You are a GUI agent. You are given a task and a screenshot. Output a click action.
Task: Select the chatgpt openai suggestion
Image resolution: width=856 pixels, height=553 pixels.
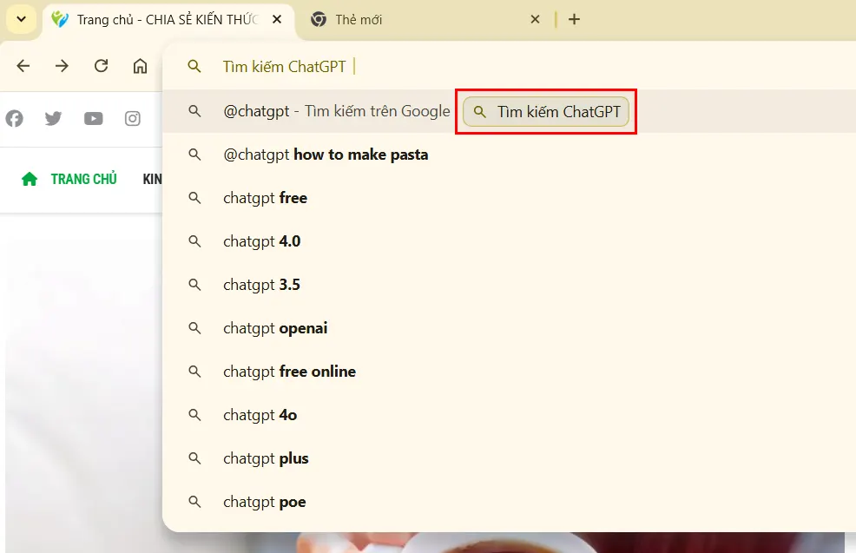click(276, 328)
